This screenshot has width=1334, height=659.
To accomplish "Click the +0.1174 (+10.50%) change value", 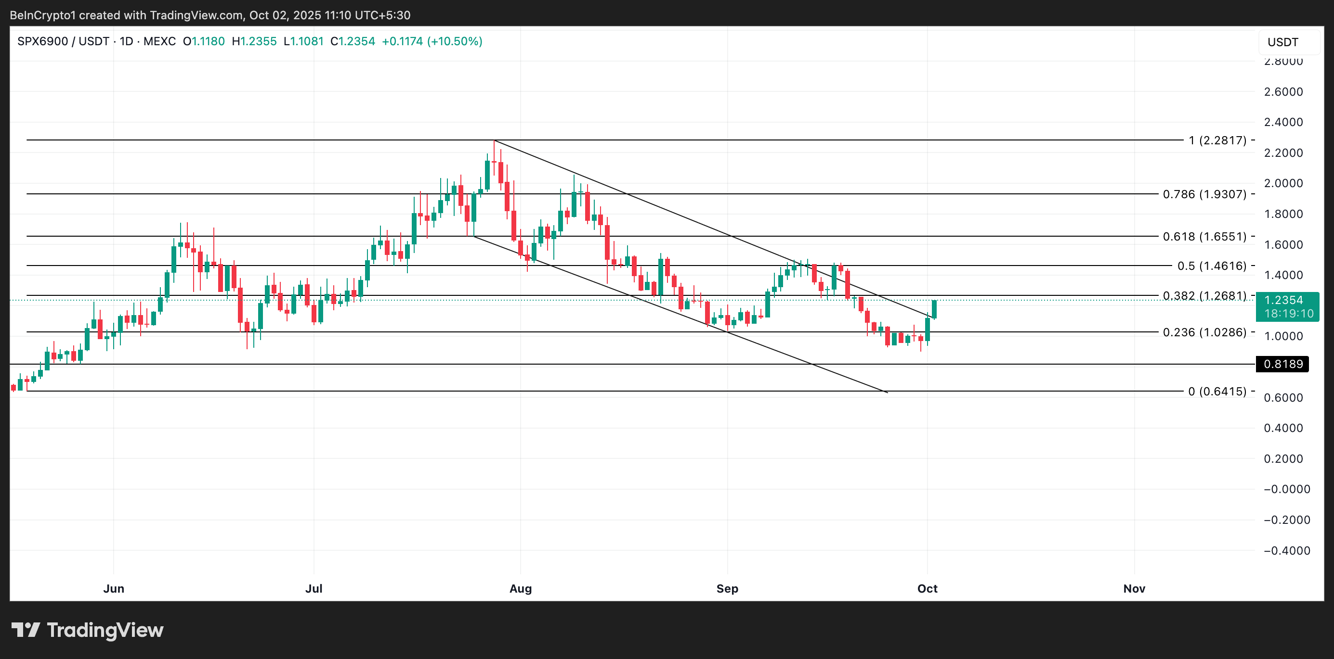I will point(432,41).
